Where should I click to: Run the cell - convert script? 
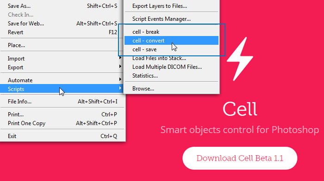pyautogui.click(x=171, y=41)
